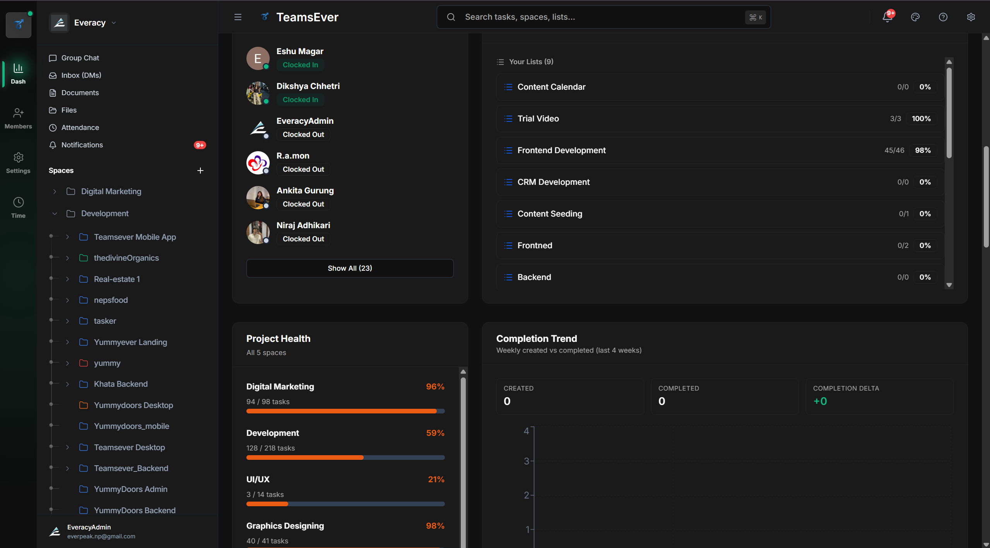Click the Trial Video list icon

click(x=508, y=119)
